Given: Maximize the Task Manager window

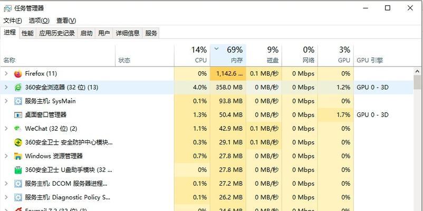Looking at the screenshot, I should coord(388,8).
